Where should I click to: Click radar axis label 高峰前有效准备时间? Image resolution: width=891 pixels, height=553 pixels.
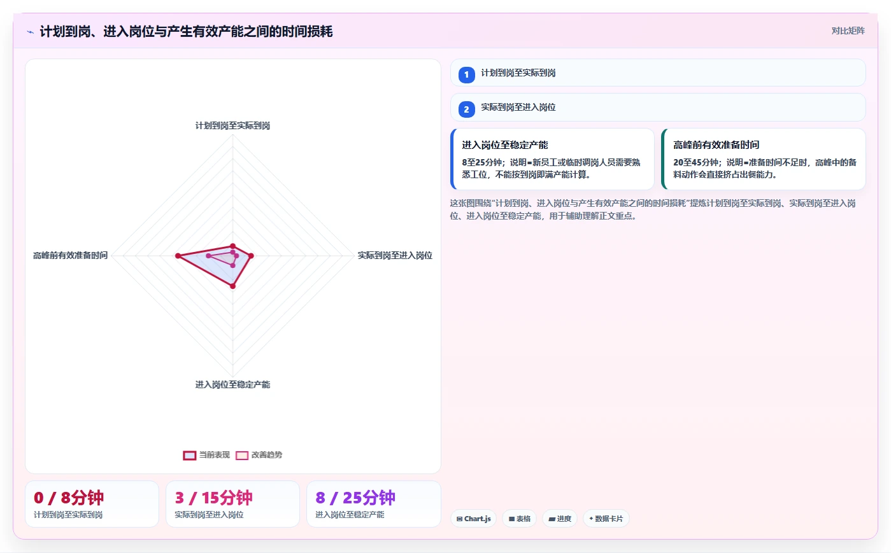(x=70, y=255)
